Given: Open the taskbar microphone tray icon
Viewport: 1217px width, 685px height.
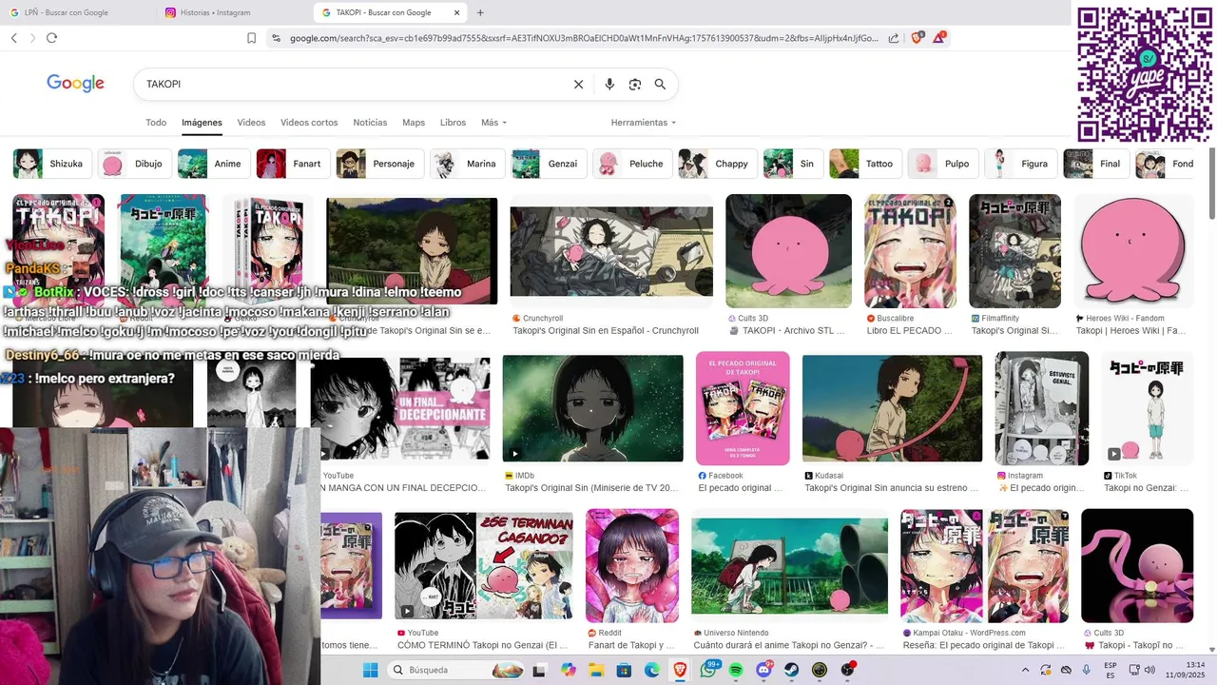Looking at the screenshot, I should coord(1087,670).
